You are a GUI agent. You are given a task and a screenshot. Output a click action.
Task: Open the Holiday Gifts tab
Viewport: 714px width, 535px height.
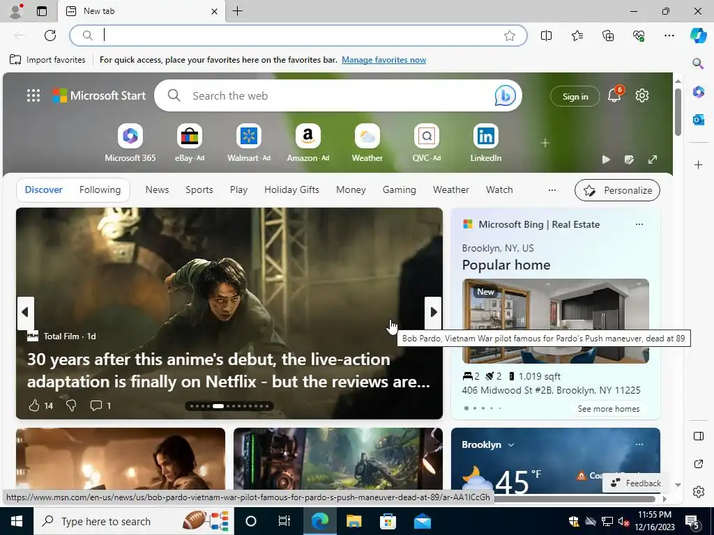(x=291, y=189)
